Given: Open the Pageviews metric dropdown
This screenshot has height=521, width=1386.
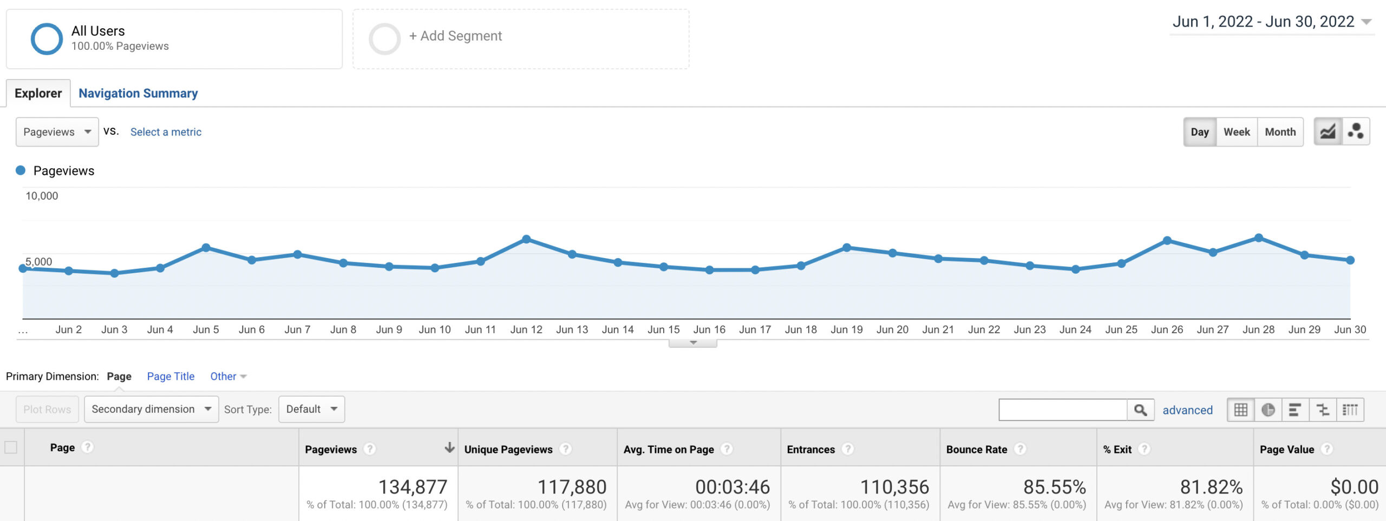Looking at the screenshot, I should click(x=56, y=131).
